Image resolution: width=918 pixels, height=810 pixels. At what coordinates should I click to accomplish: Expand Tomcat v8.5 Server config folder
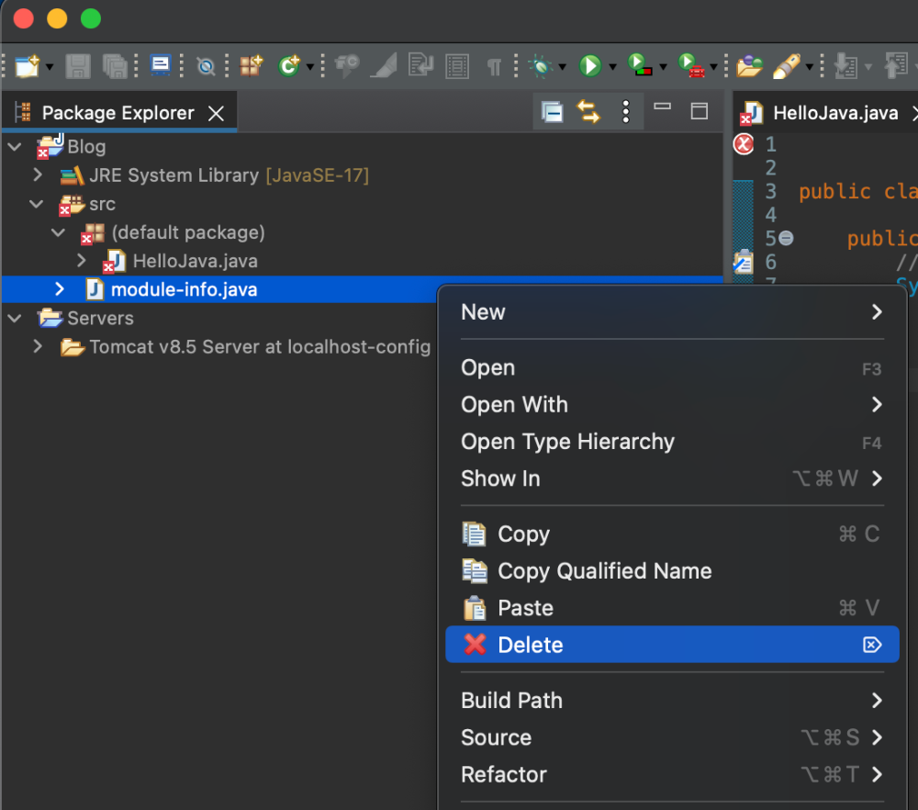click(x=38, y=347)
